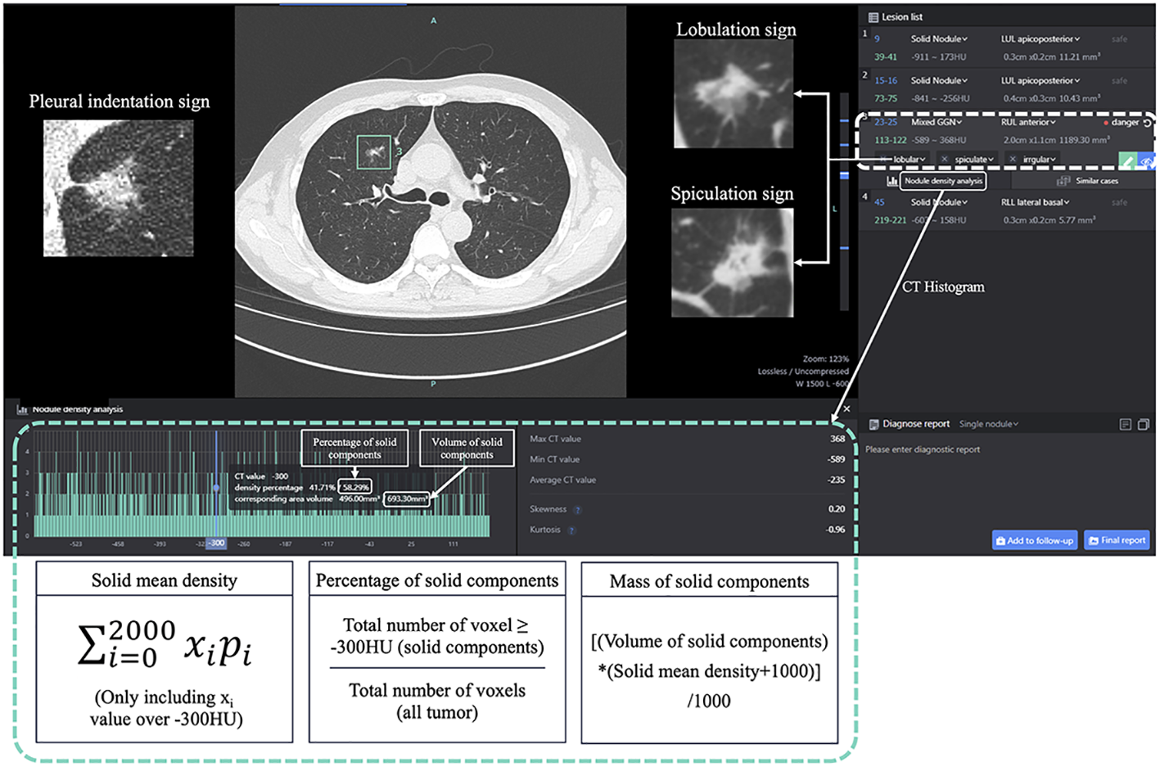Open the Mixed GGN nodule type dropdown
1160x767 pixels.
(937, 122)
